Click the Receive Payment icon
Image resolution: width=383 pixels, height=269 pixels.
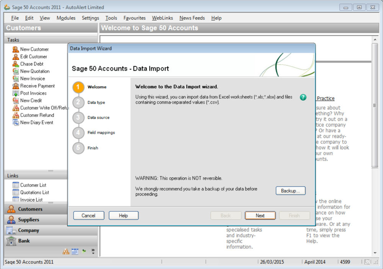16,86
